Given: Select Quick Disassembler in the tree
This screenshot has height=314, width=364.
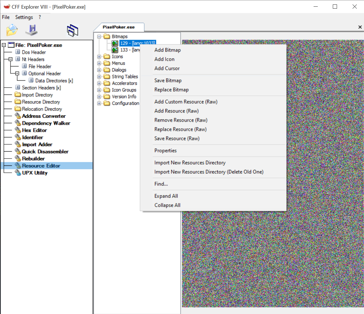Looking at the screenshot, I should (x=45, y=152).
